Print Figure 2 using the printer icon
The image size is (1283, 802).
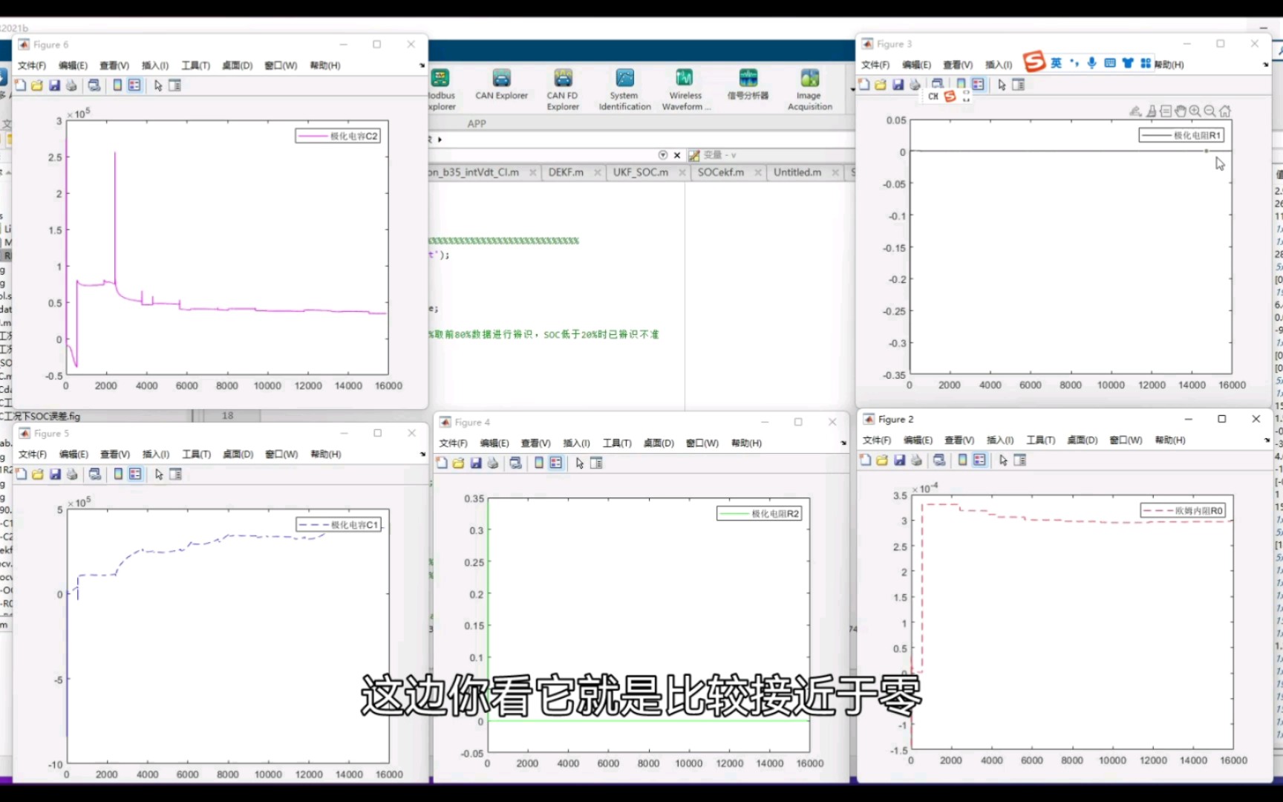(917, 460)
